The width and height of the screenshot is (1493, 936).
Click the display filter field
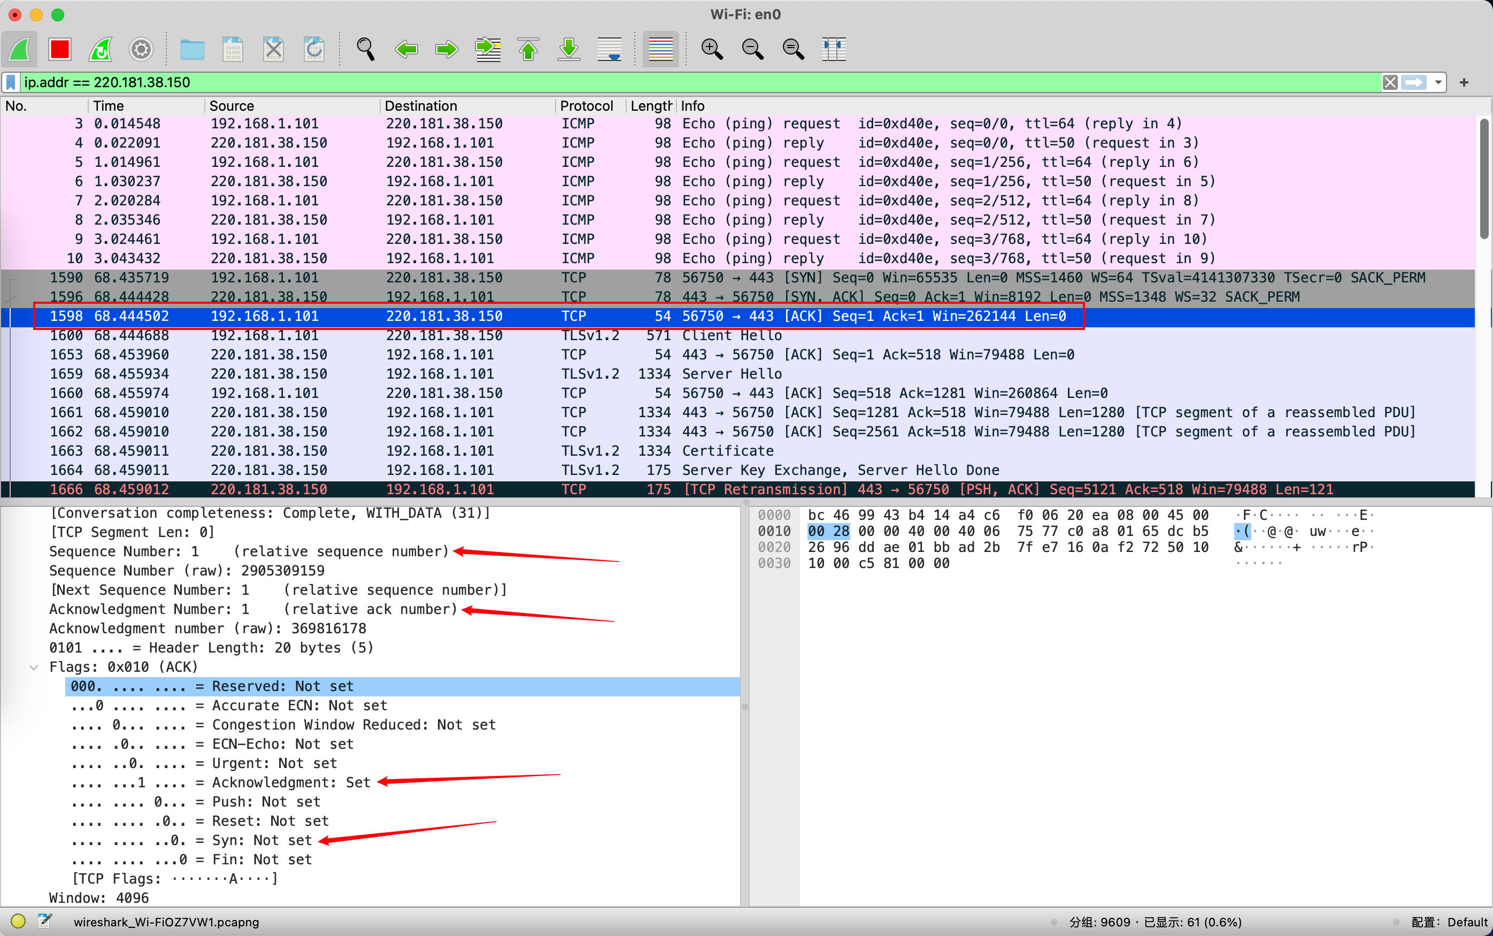click(x=701, y=82)
